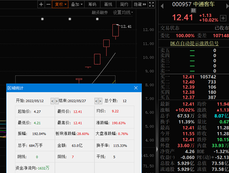Move end date later with right stepper
The height and width of the screenshot is (173, 229).
pos(100,101)
